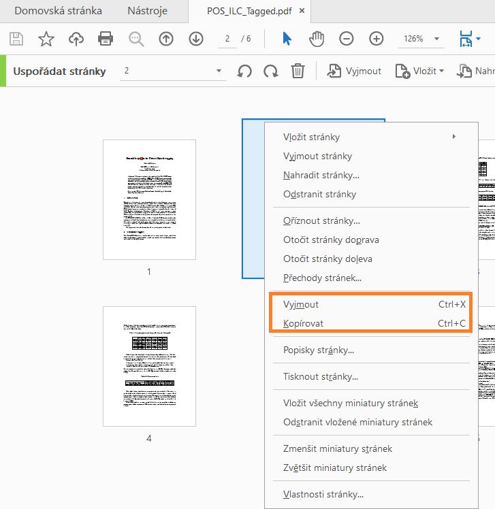The height and width of the screenshot is (509, 495).
Task: Open the 126% zoom level dropdown
Action: coord(437,39)
